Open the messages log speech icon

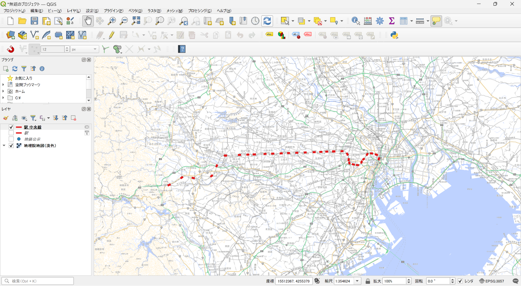coord(515,281)
